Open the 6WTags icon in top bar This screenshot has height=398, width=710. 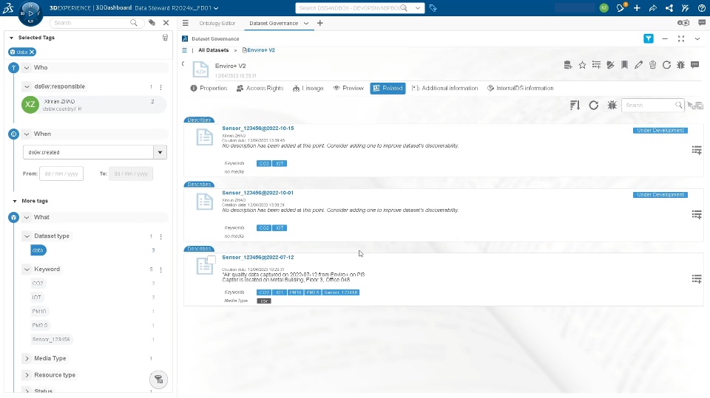[433, 8]
